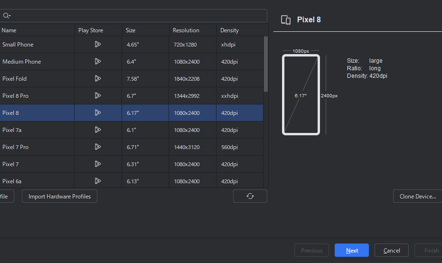Click the xhdpi density cell
Image resolution: width=442 pixels, height=263 pixels.
(240, 45)
